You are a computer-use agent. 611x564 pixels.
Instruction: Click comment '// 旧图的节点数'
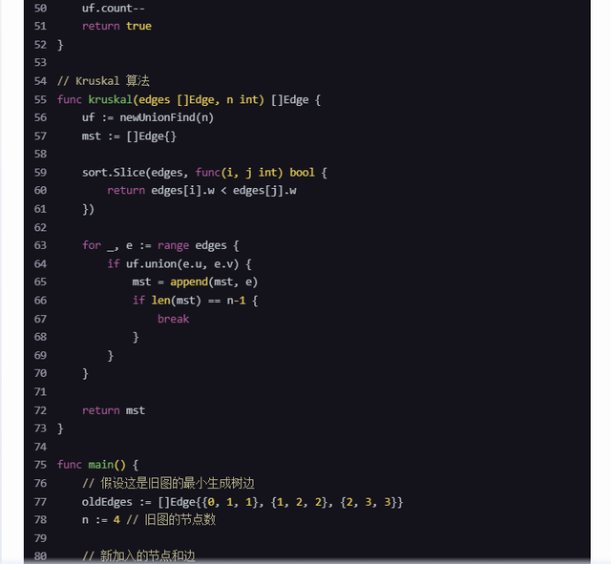[171, 520]
